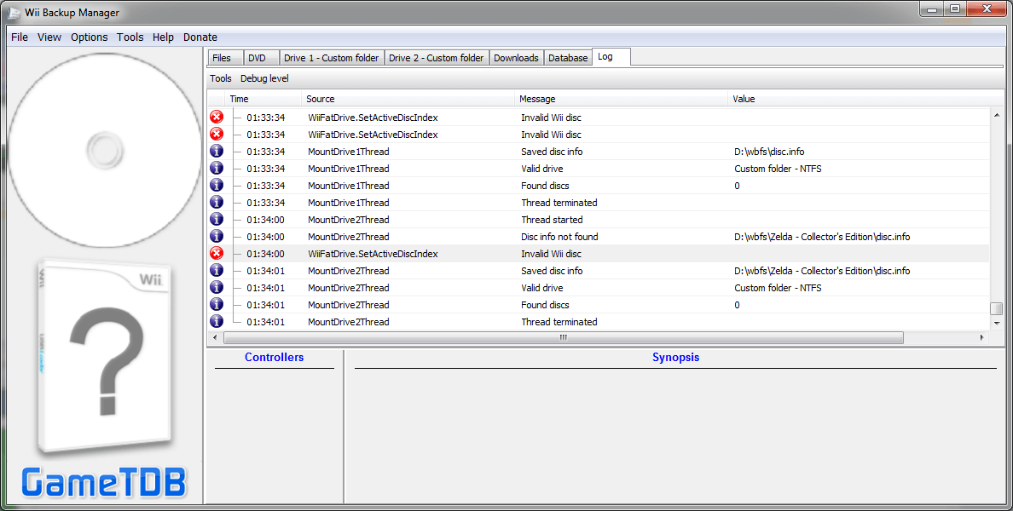Click the MountDrive1Thread source of Valid drive row
1013x511 pixels.
click(348, 169)
